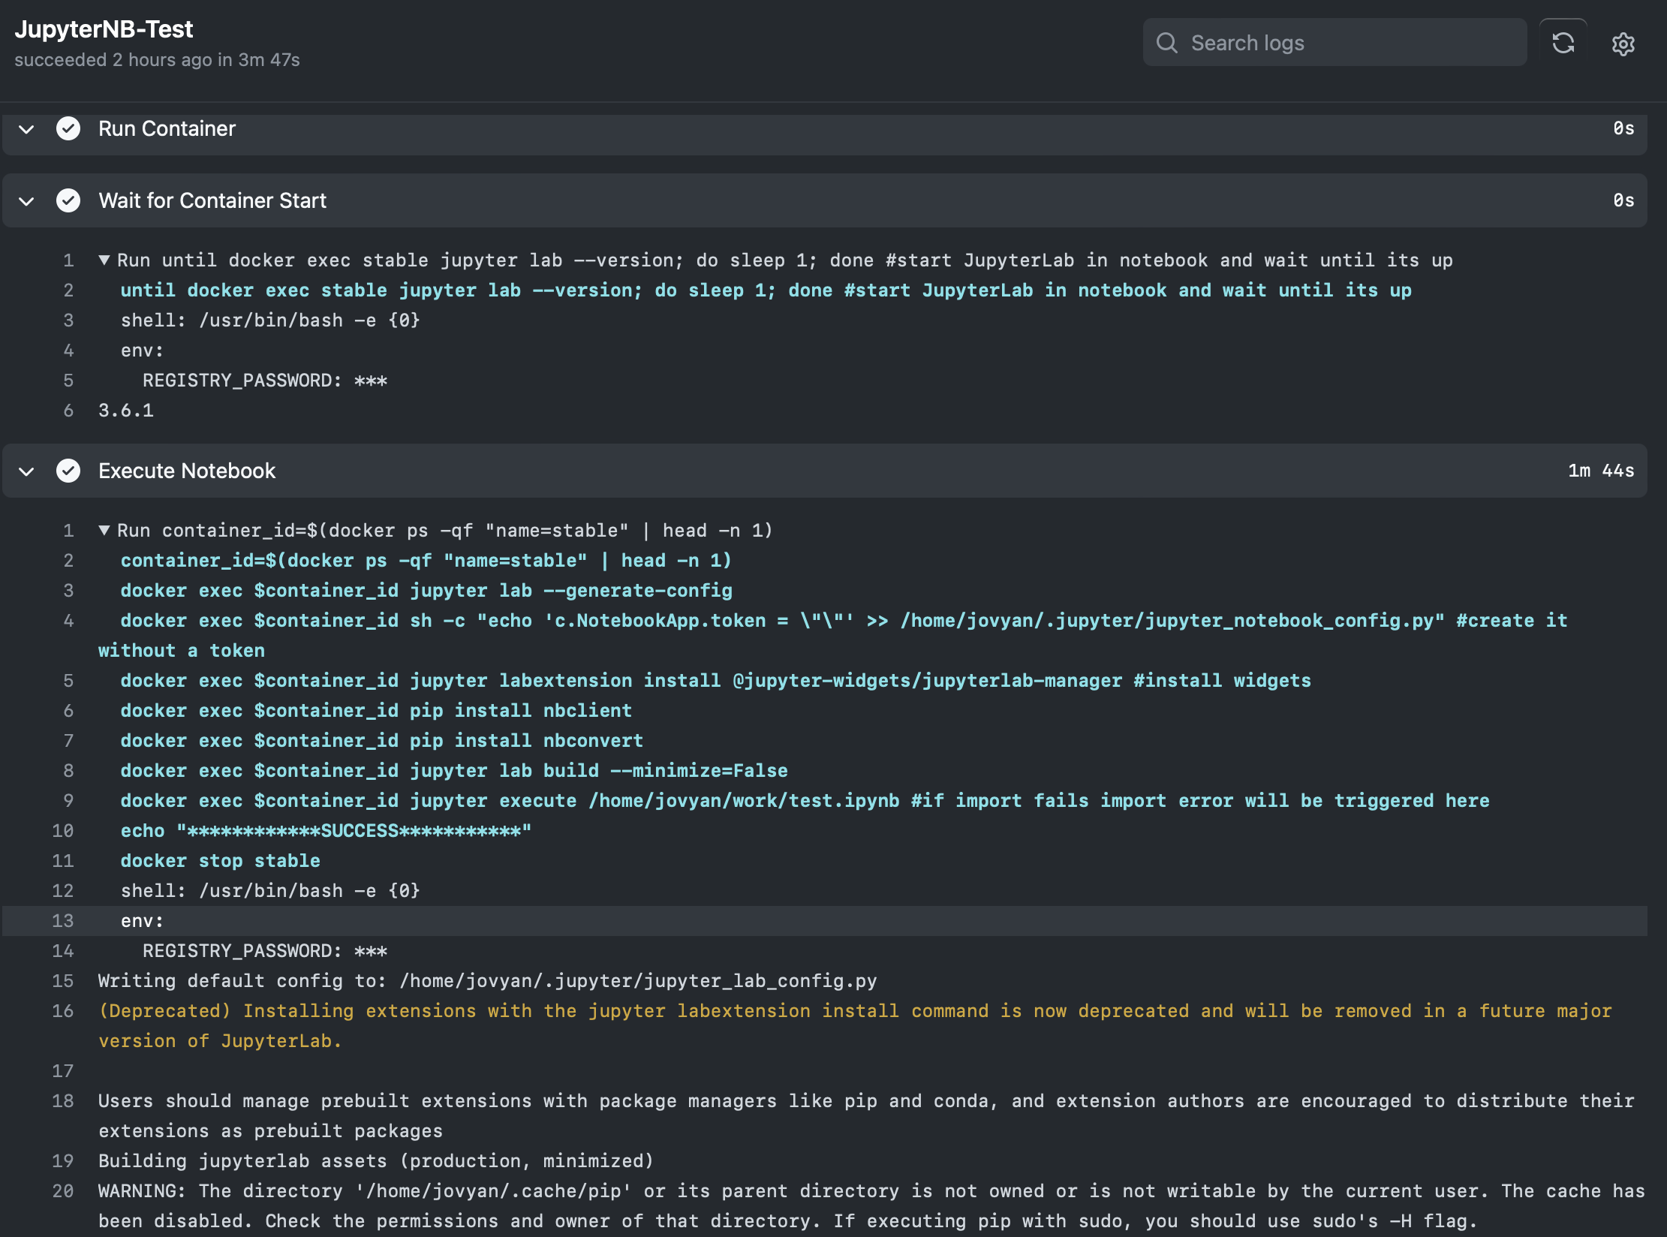Collapse the Wait for Container Start step
Viewport: 1667px width, 1237px height.
tap(26, 201)
